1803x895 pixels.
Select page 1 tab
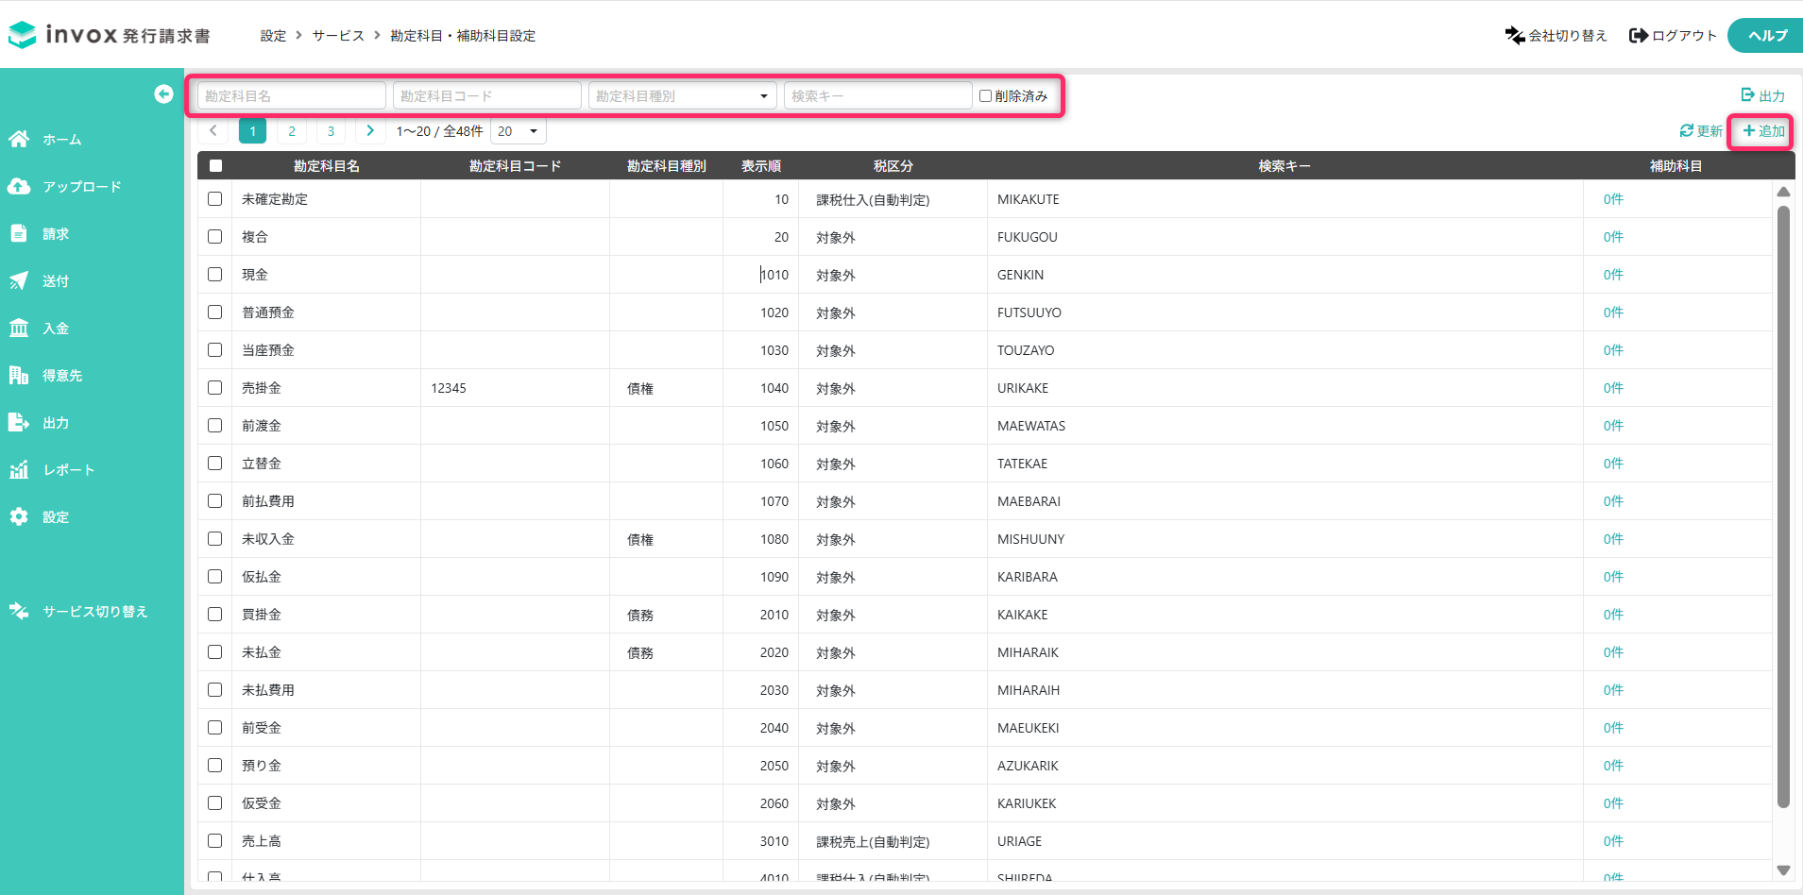pos(252,131)
